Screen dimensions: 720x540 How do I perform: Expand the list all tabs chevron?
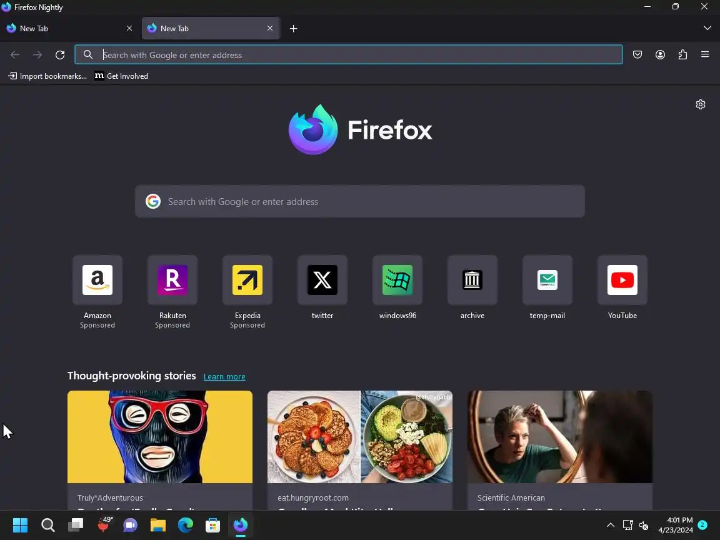pos(707,29)
